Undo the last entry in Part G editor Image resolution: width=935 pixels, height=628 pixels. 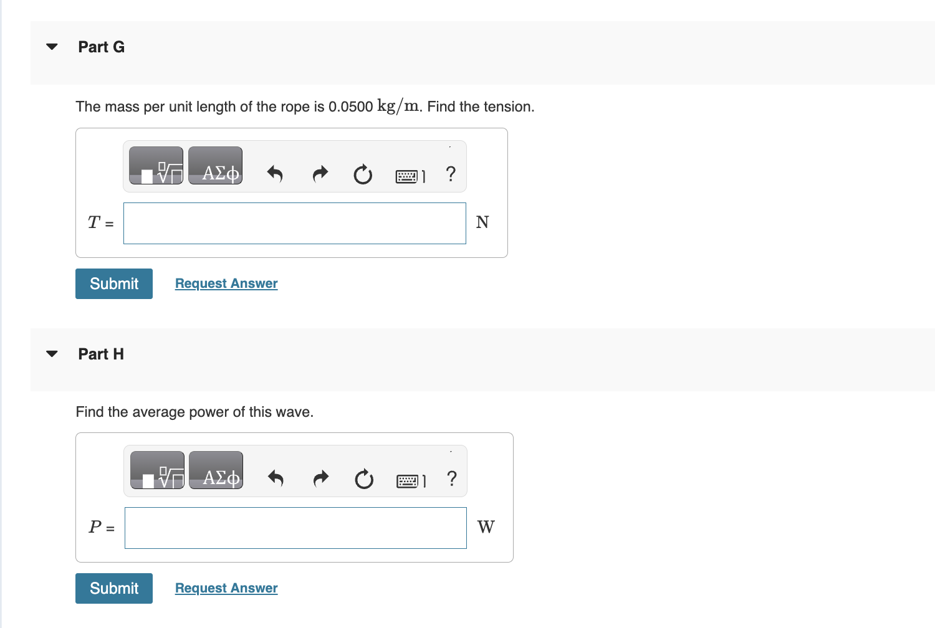[x=275, y=174]
